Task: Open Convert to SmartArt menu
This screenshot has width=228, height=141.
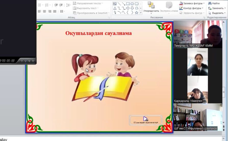Action: [91, 13]
